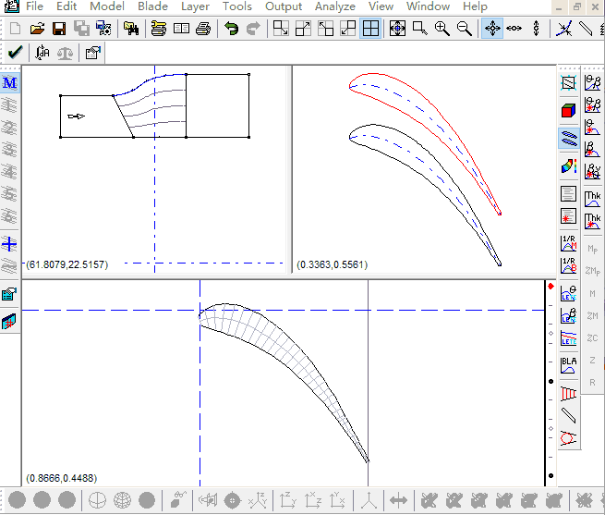The image size is (605, 515).
Task: Click the BLA blade angle graph icon
Action: [569, 365]
